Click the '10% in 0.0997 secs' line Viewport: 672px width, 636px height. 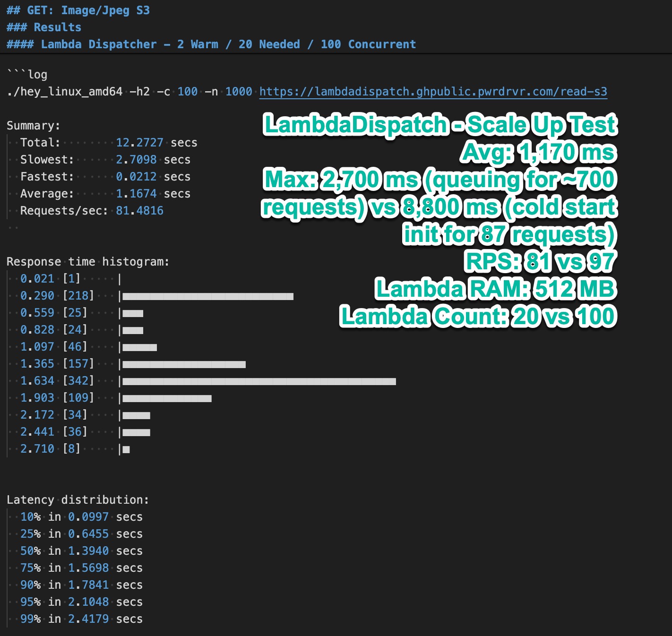coord(81,517)
